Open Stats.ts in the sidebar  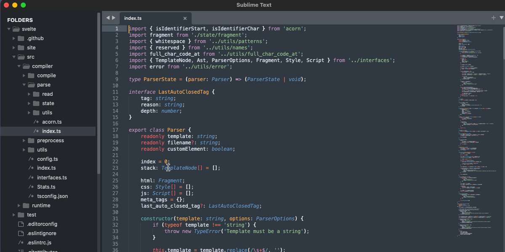pyautogui.click(x=46, y=187)
